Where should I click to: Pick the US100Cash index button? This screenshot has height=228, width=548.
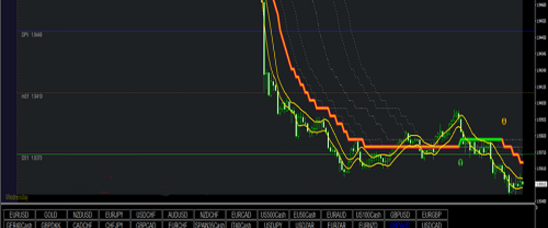[x=368, y=214]
